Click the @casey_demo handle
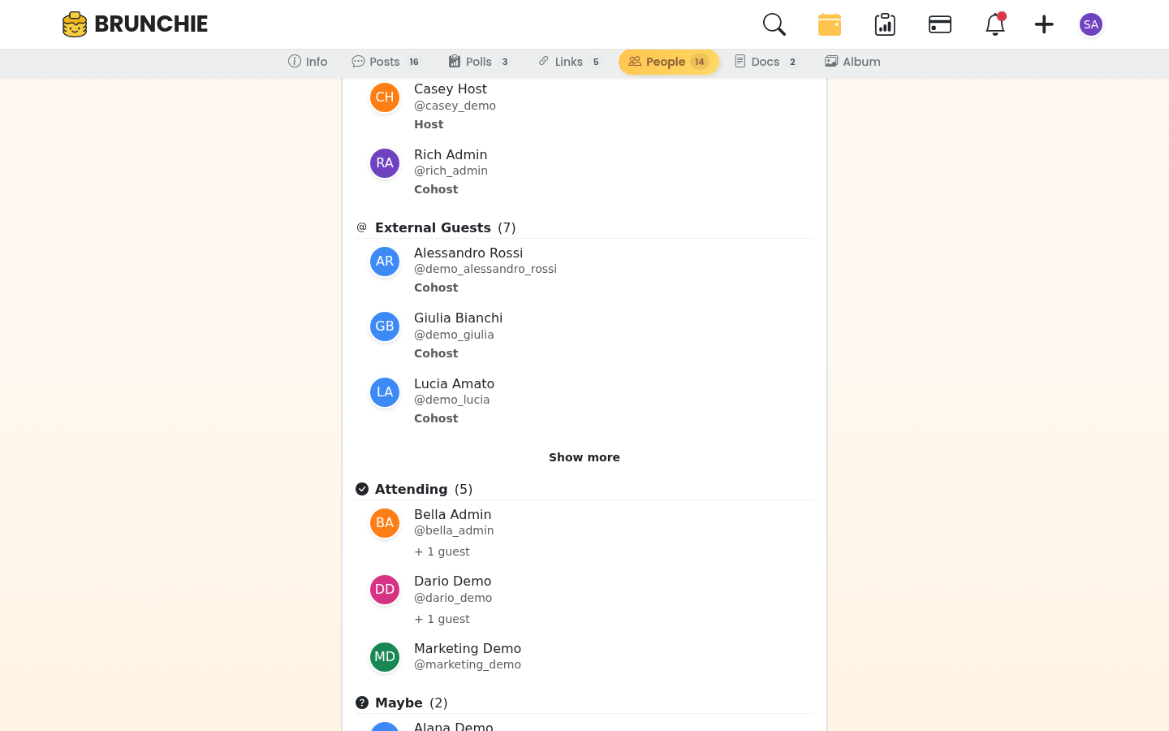Image resolution: width=1169 pixels, height=731 pixels. [455, 106]
